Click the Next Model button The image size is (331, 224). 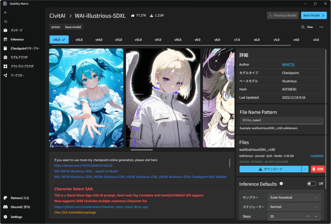click(314, 15)
